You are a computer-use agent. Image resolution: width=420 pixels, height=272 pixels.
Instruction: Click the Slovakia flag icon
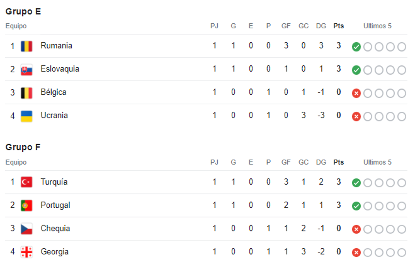[27, 69]
